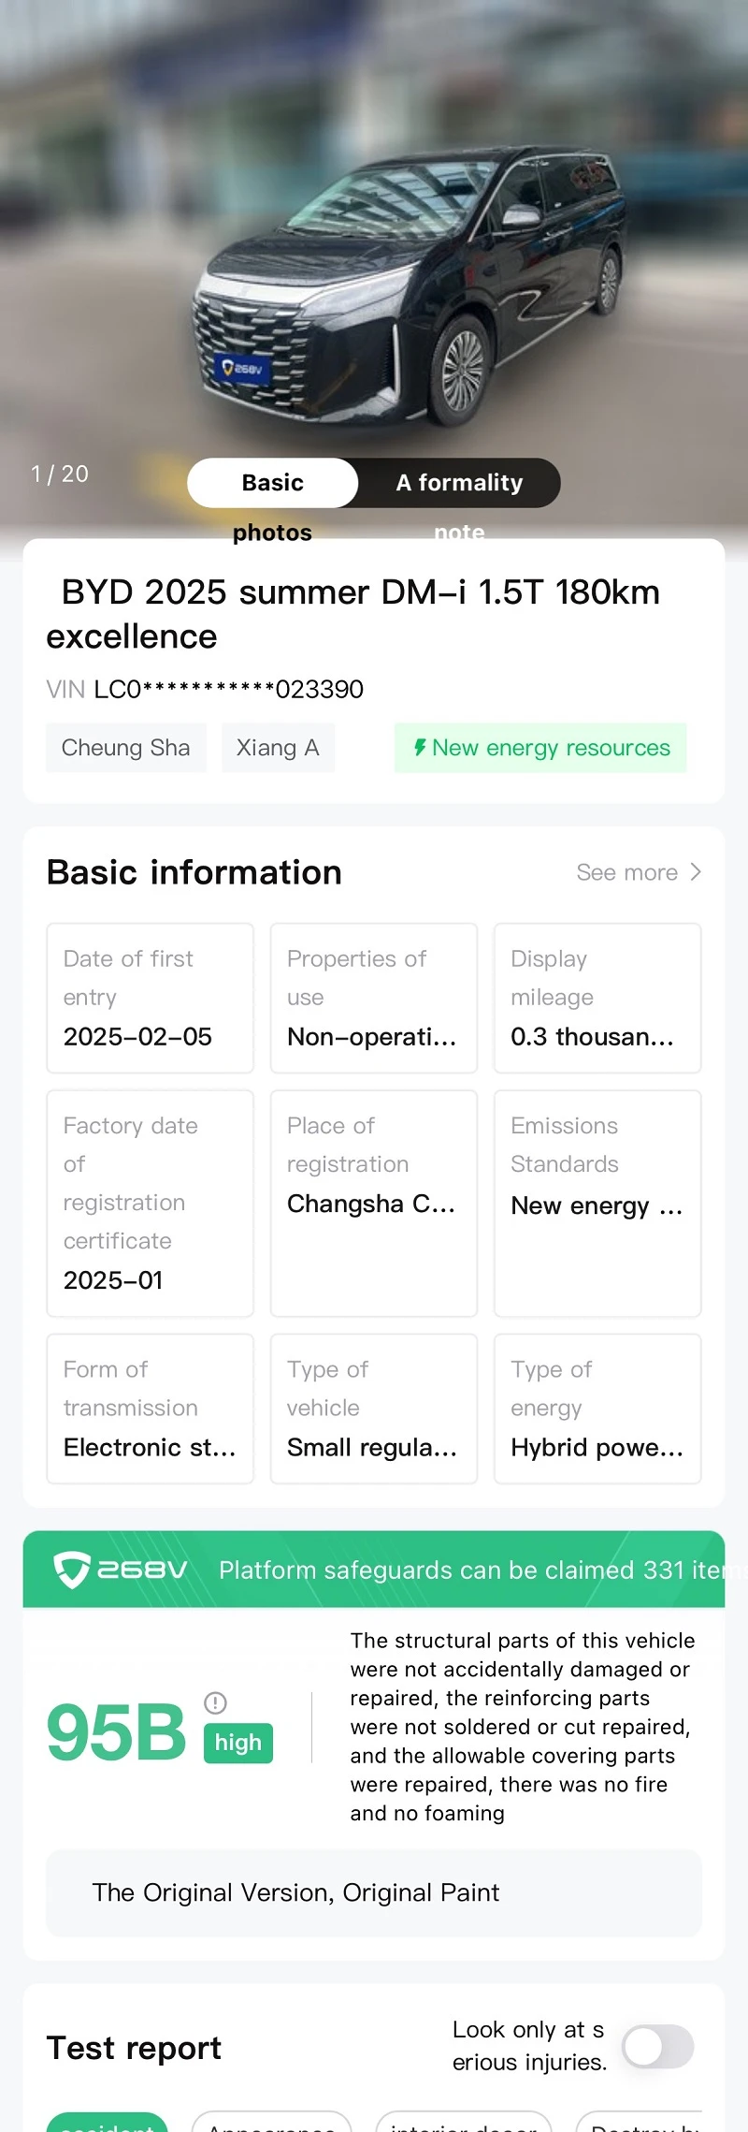The height and width of the screenshot is (2132, 748).
Task: Toggle Look only at serious injuries switch
Action: (x=658, y=2046)
